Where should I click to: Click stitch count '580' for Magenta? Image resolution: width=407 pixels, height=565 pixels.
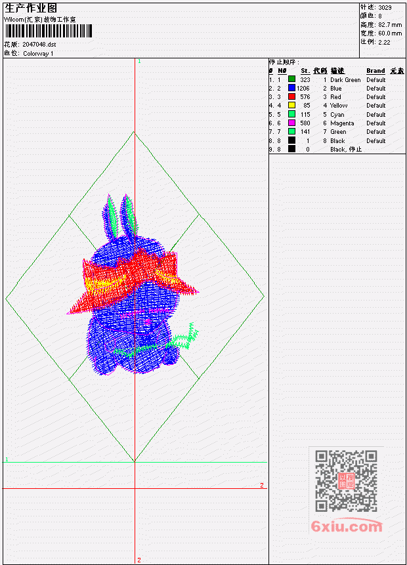tap(305, 123)
